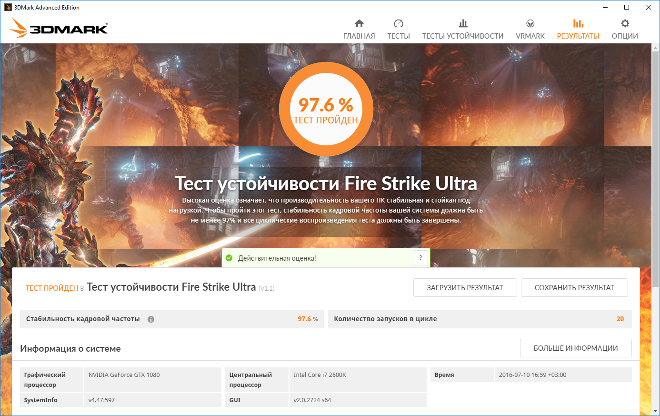660x416 pixels.
Task: Click the 97.6 % frame rate stability value
Action: 308,319
